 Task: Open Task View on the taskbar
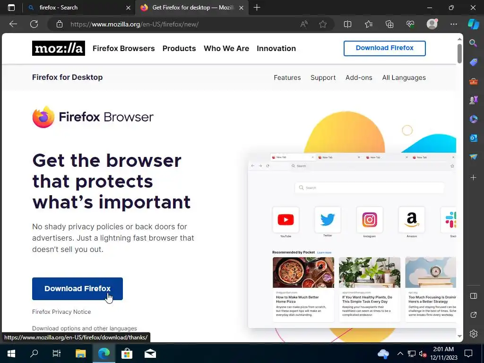point(57,354)
